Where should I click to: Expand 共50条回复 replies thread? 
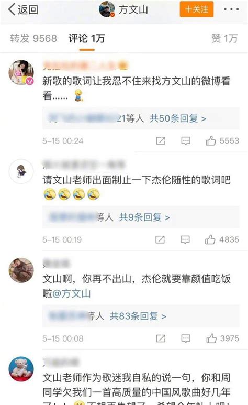[x=178, y=118]
